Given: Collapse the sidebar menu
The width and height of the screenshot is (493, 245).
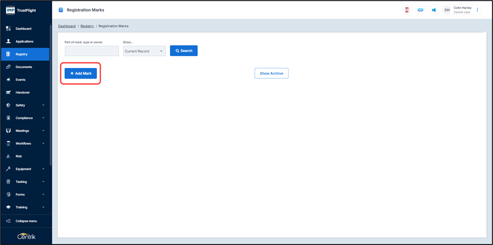Looking at the screenshot, I should click(25, 221).
